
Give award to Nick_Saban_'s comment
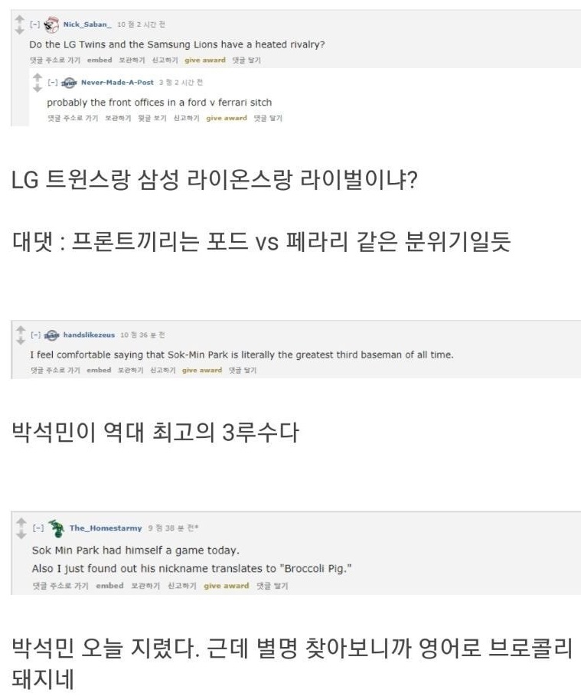click(205, 60)
